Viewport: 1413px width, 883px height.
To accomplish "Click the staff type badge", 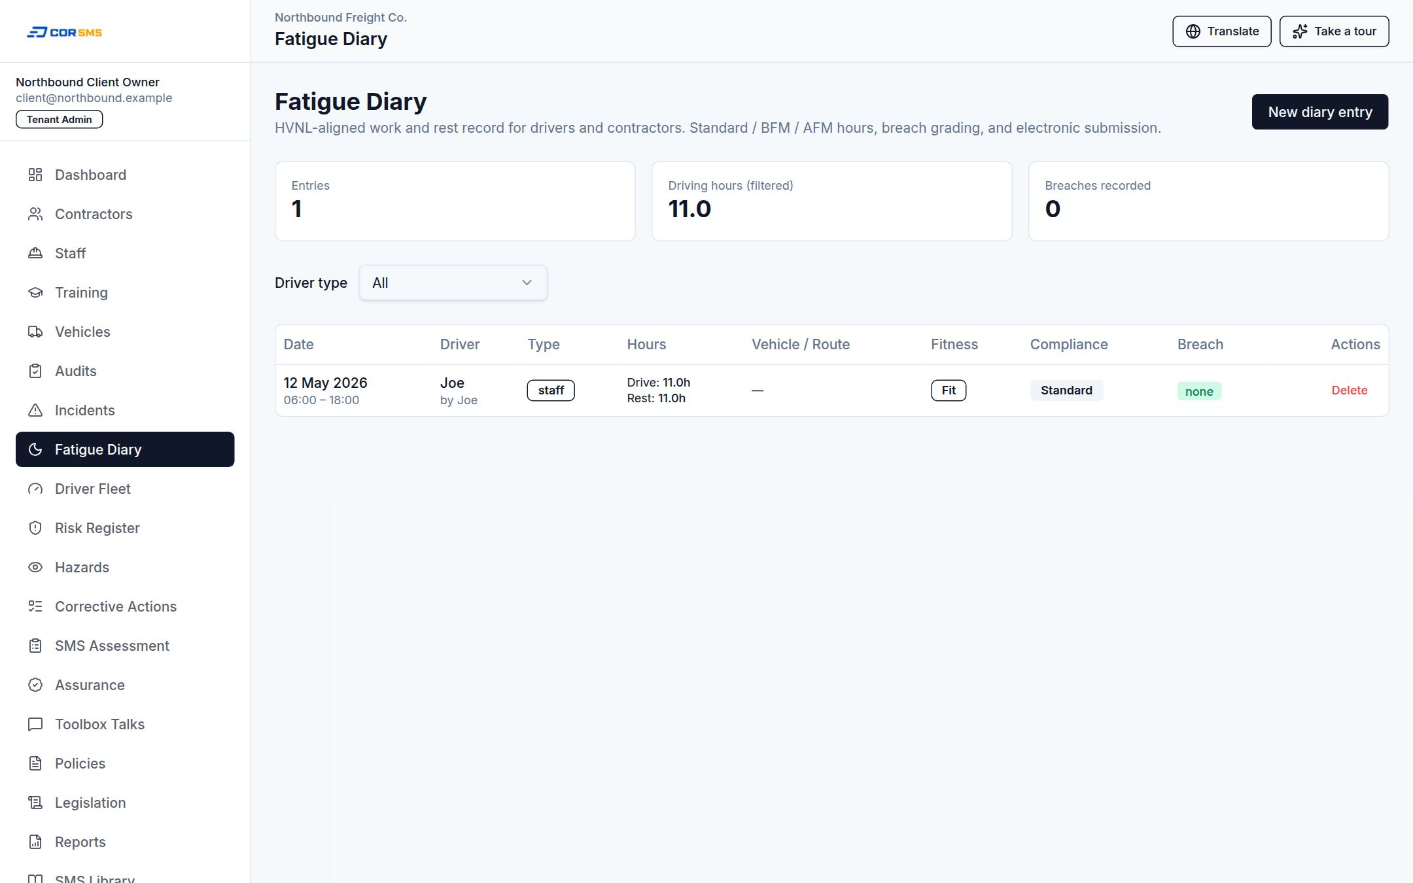I will [x=551, y=390].
